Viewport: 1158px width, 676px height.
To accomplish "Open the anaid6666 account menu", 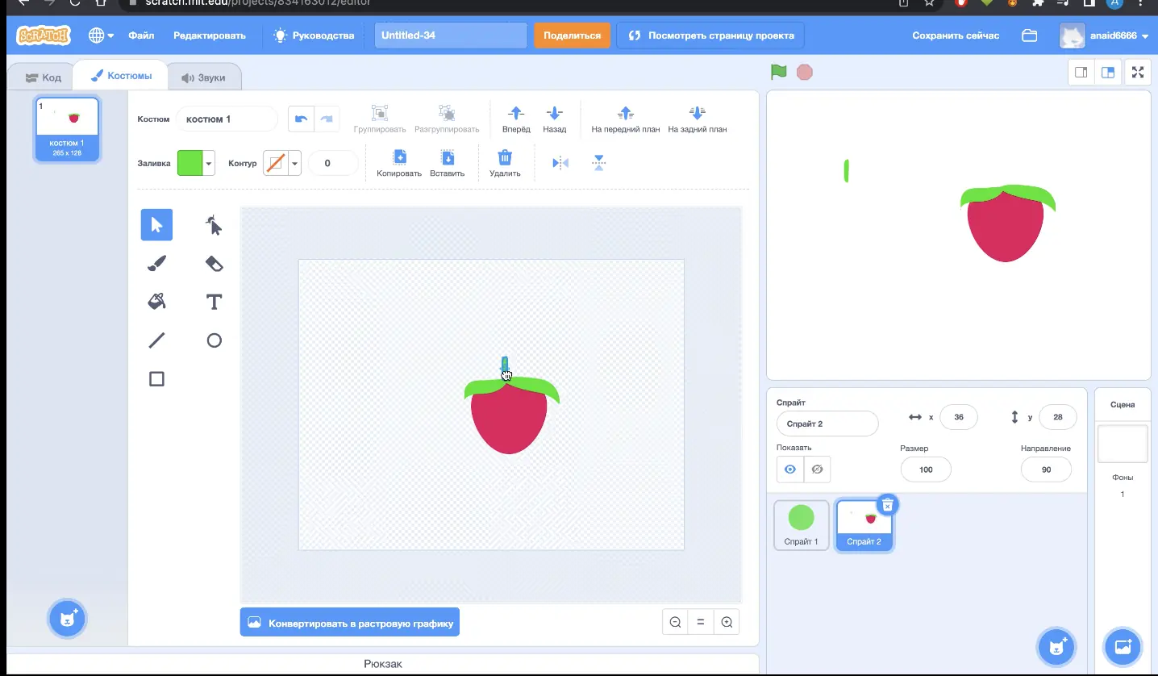I will [1104, 35].
